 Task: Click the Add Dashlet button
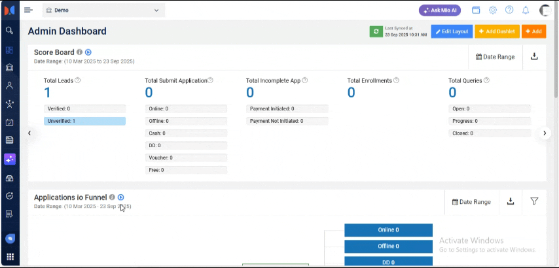(x=496, y=31)
